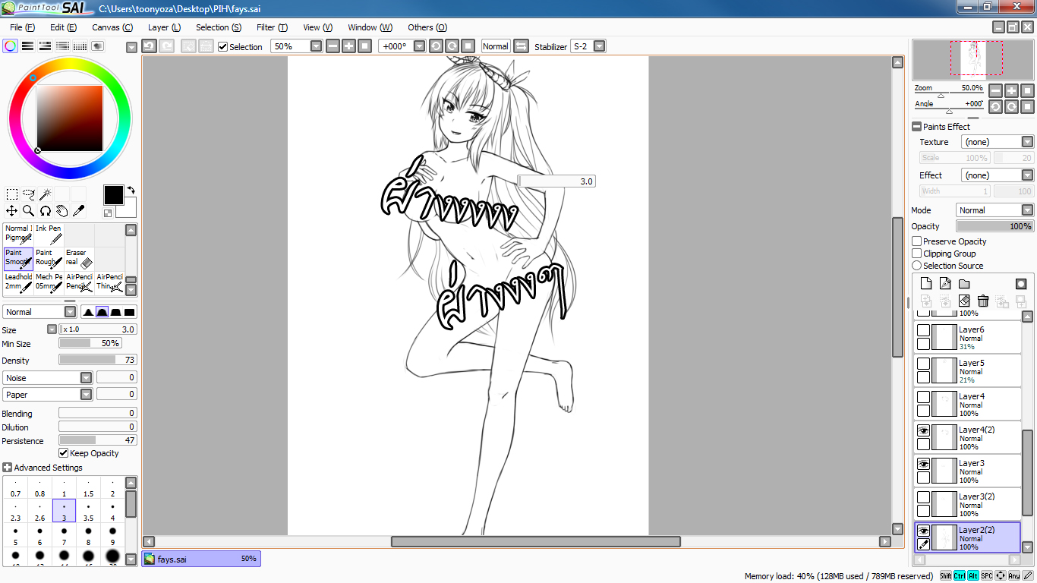Create a new layer set folder
This screenshot has height=583, width=1037.
pos(964,284)
